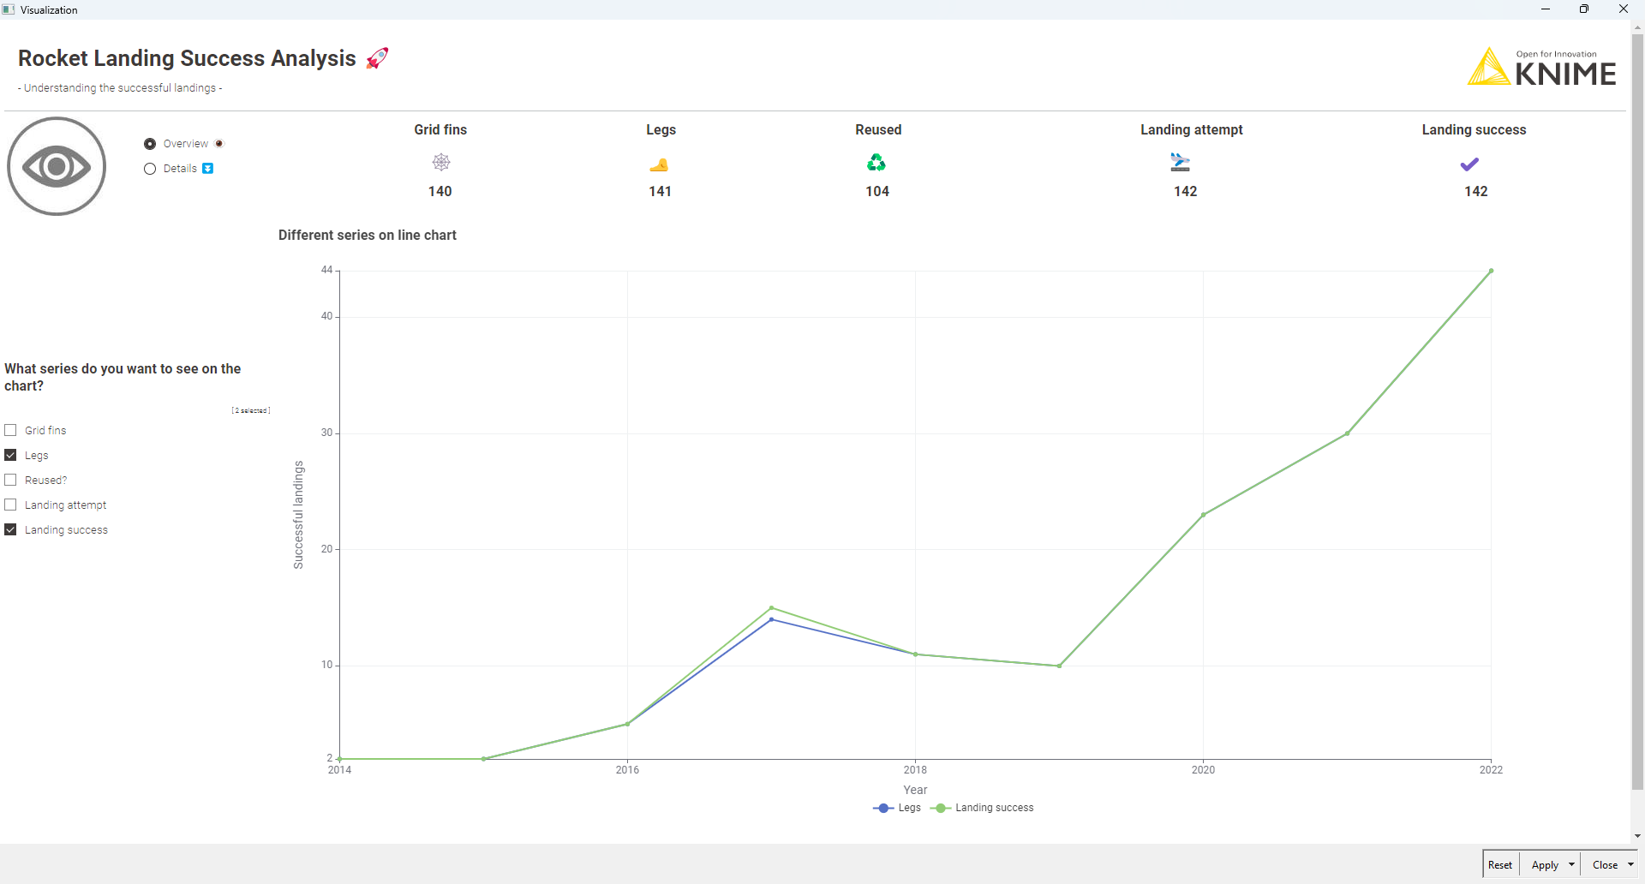Screen dimensions: 1645x884
Task: Check the Reused? series checkbox
Action: click(x=10, y=480)
